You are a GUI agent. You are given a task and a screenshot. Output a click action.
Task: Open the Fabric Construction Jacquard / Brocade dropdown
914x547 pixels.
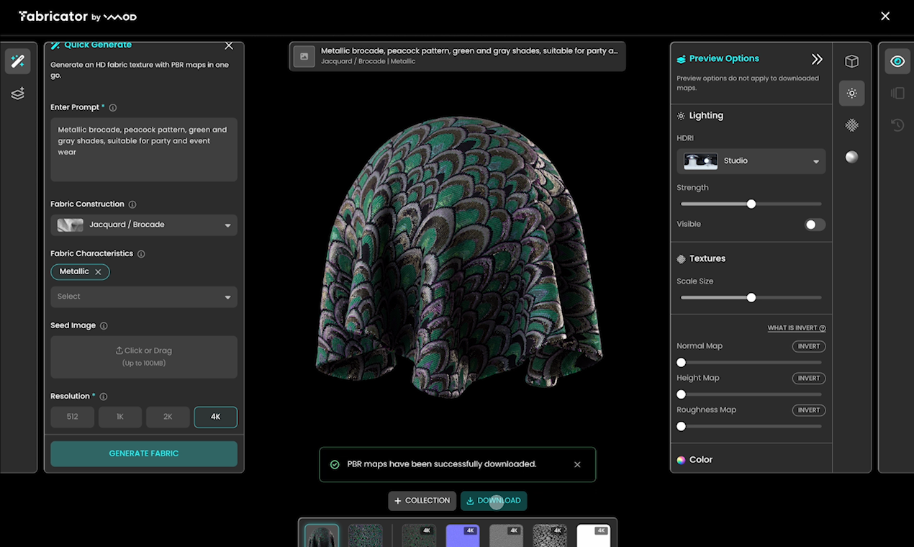(144, 225)
